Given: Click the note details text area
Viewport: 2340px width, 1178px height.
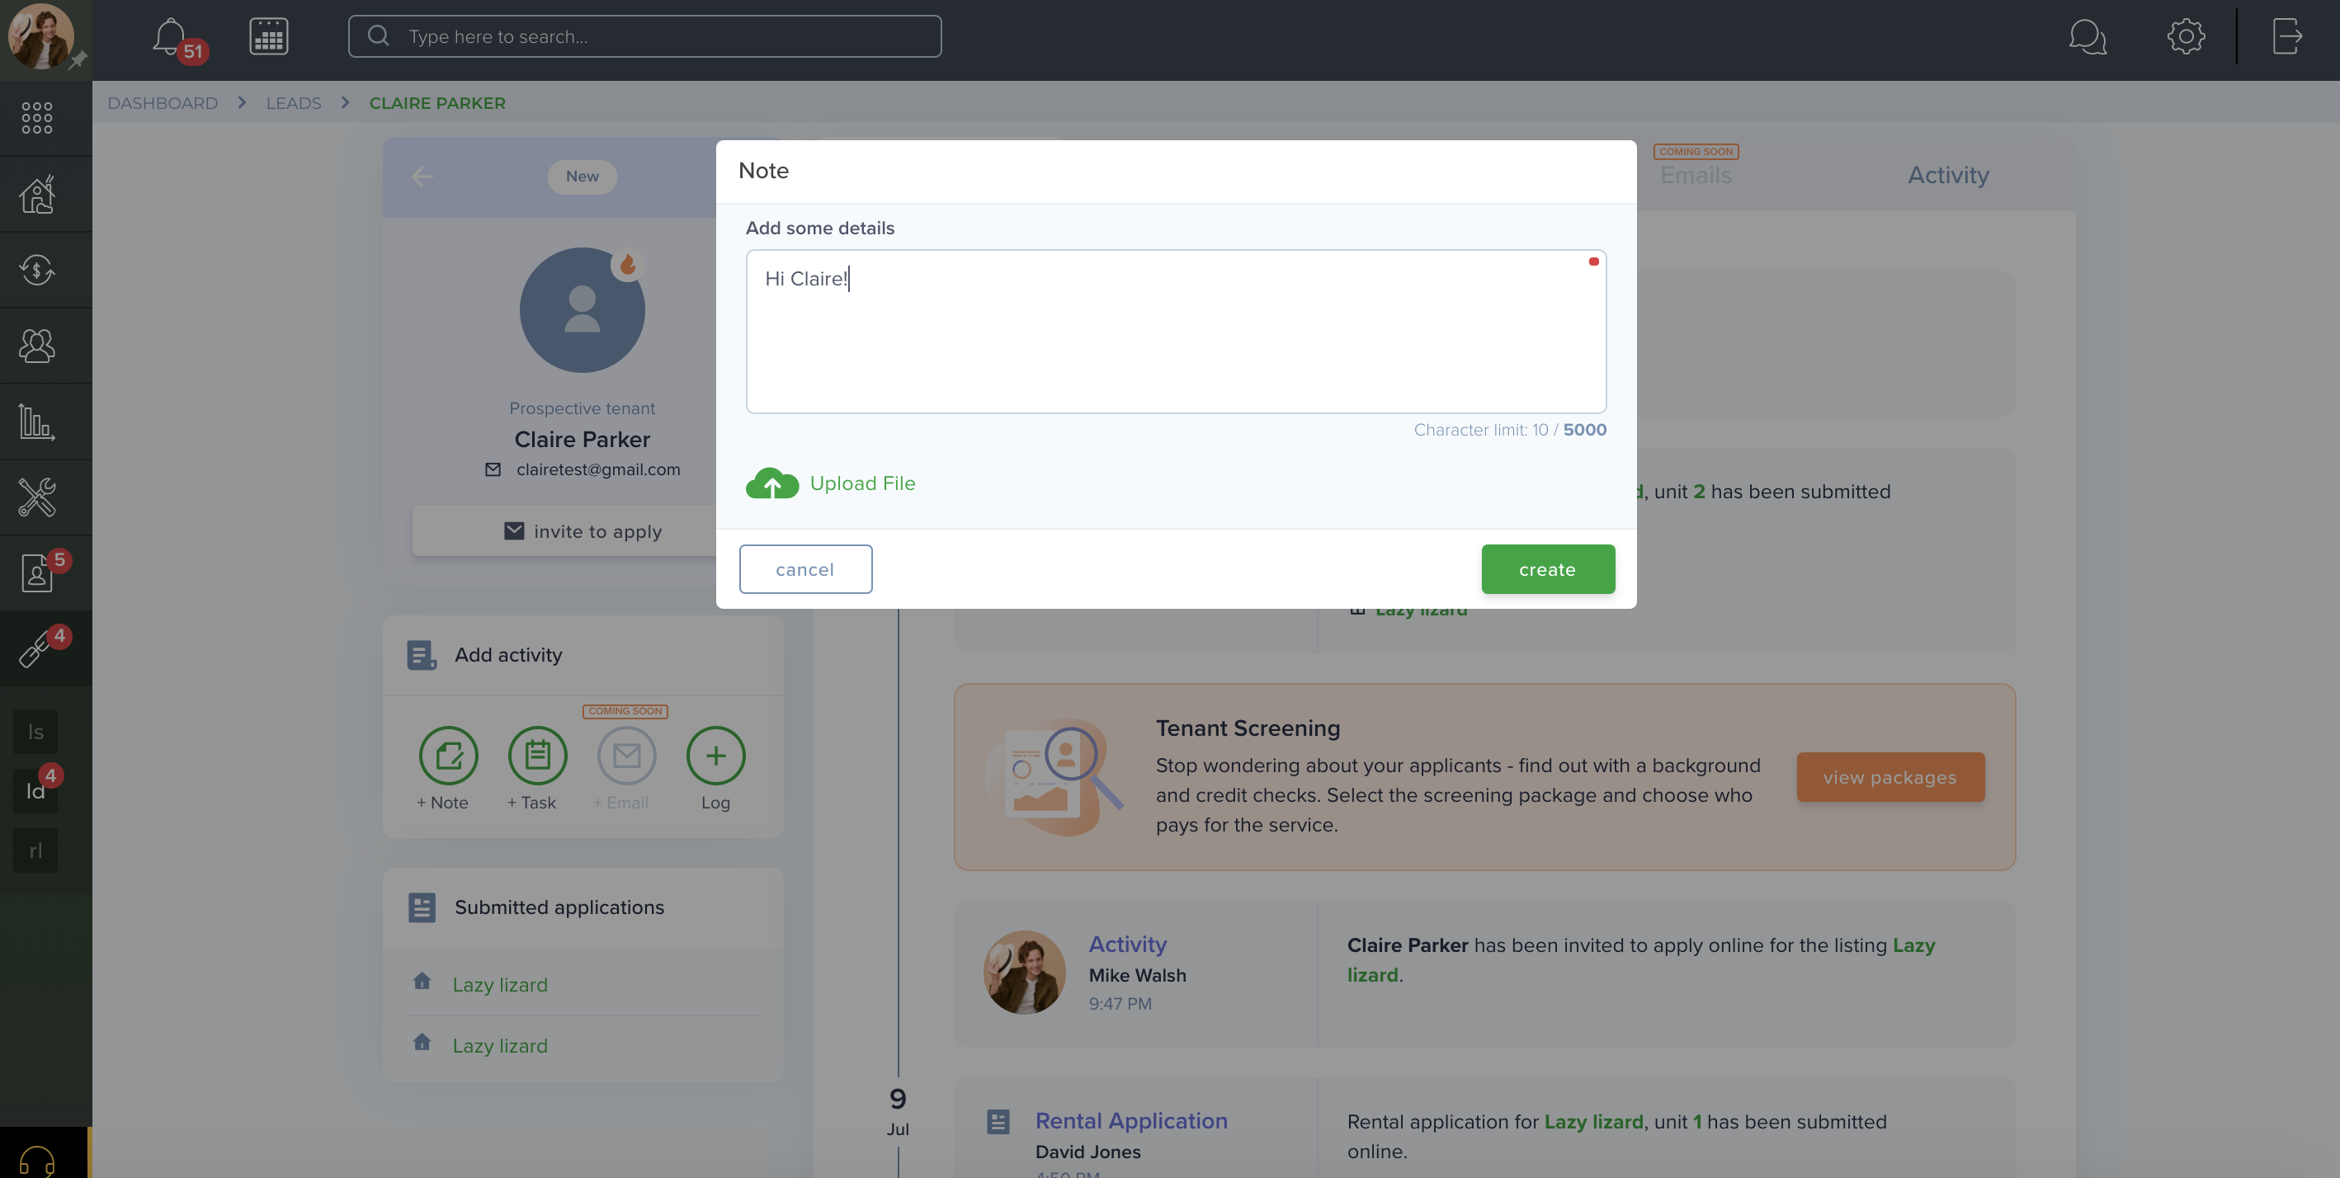Looking at the screenshot, I should coord(1176,332).
